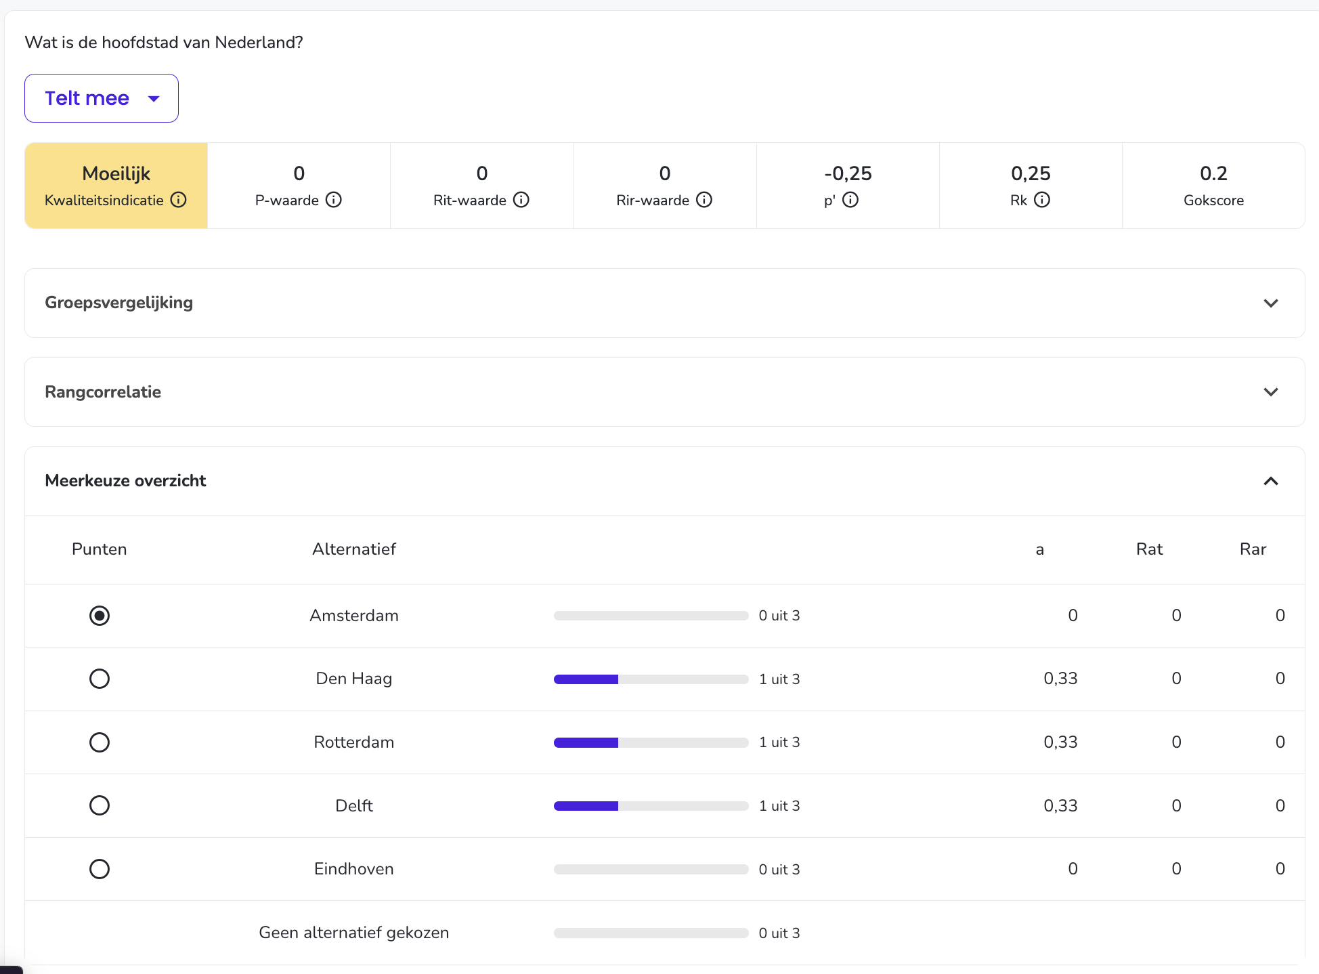Click '1 uit 3' in the Delft row

coord(779,806)
